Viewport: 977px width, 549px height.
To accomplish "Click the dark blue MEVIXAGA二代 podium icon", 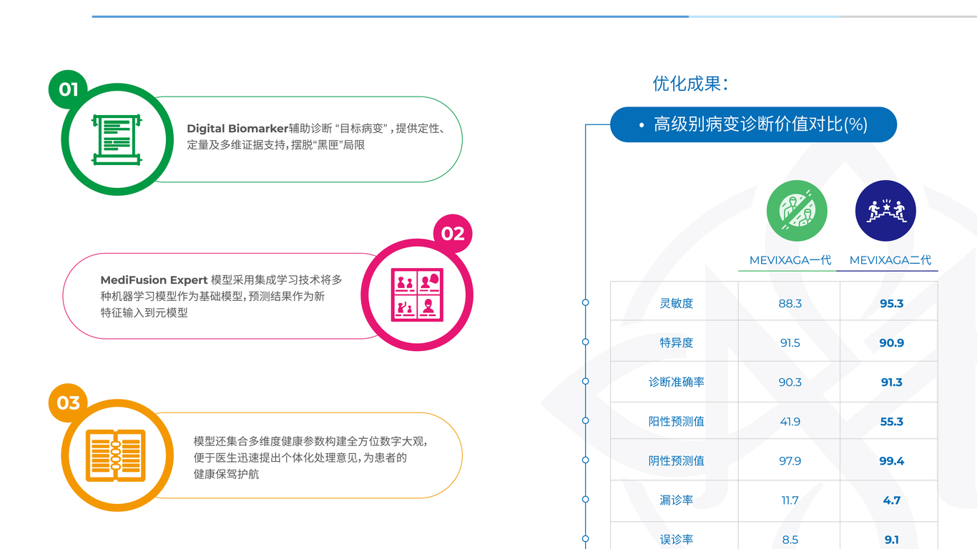I will point(885,211).
